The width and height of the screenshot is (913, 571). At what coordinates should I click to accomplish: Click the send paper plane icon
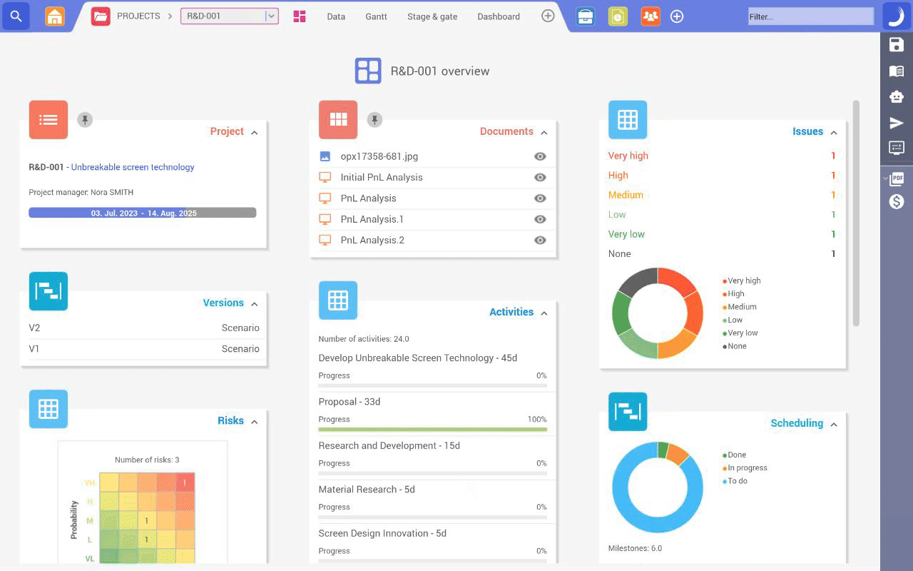click(897, 123)
